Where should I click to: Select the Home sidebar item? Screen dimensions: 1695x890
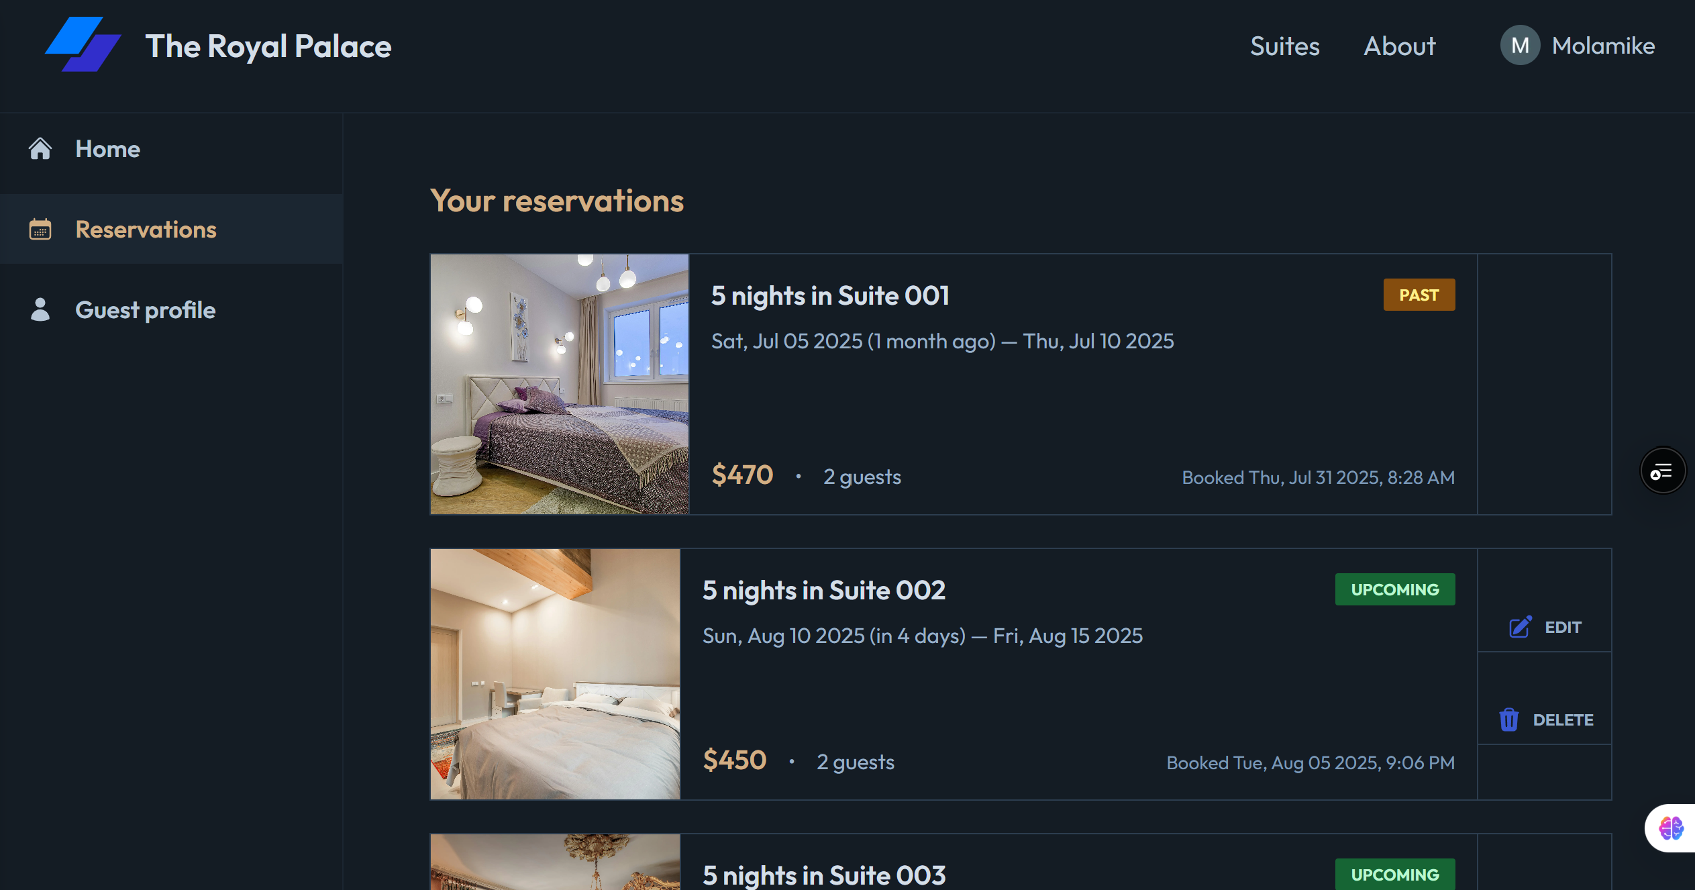coord(172,149)
